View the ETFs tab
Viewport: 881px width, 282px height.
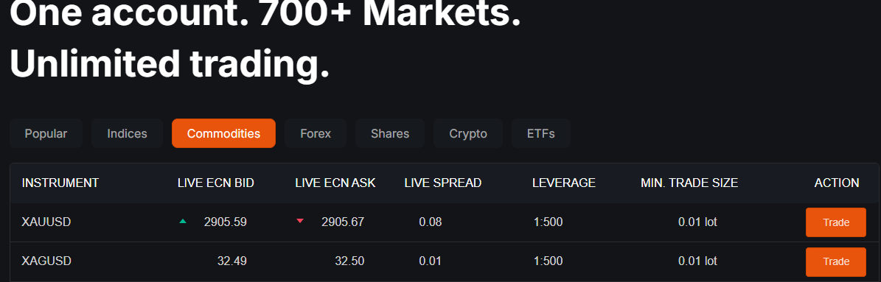[x=541, y=133]
